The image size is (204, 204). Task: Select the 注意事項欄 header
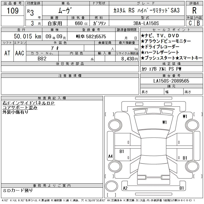70,75
